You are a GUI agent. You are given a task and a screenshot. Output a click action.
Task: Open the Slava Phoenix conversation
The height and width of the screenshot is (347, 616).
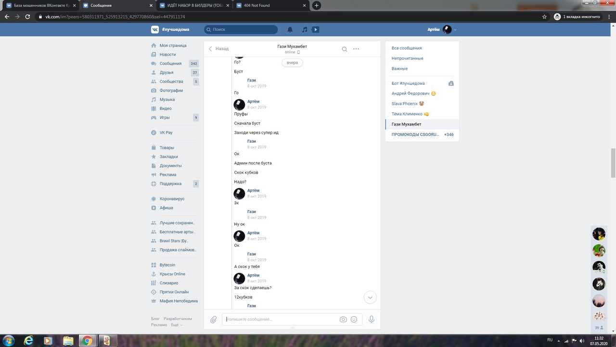click(x=404, y=104)
